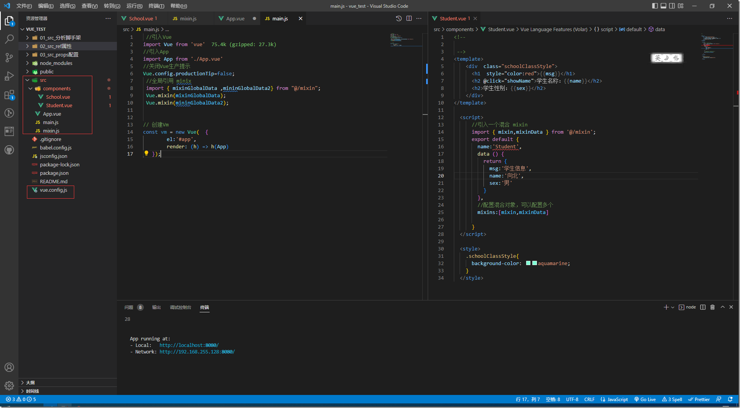Open the Manage gear icon
Image resolution: width=740 pixels, height=408 pixels.
[9, 386]
